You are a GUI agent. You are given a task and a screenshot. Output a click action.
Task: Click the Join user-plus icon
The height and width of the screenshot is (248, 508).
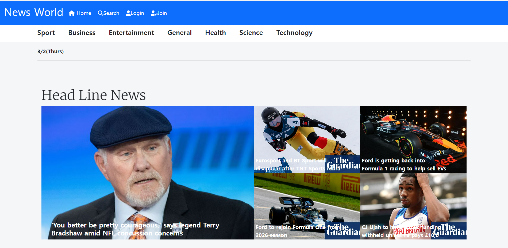(154, 13)
